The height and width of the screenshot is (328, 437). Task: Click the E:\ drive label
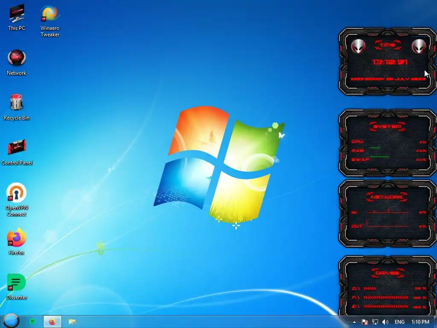(x=355, y=307)
